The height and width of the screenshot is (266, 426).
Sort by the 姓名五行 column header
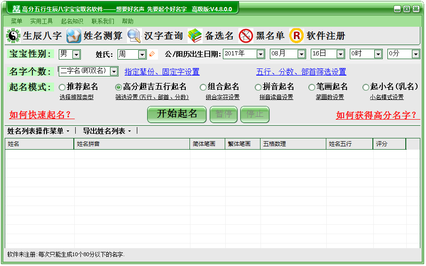point(349,144)
